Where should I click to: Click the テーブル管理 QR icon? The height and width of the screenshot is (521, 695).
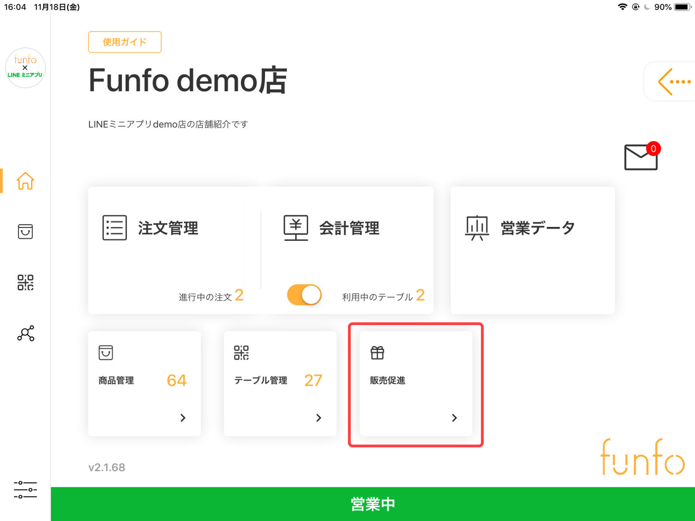coord(241,352)
